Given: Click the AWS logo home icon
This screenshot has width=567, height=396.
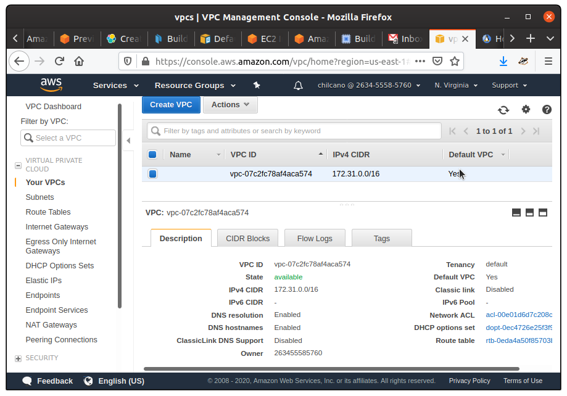Looking at the screenshot, I should click(x=51, y=85).
